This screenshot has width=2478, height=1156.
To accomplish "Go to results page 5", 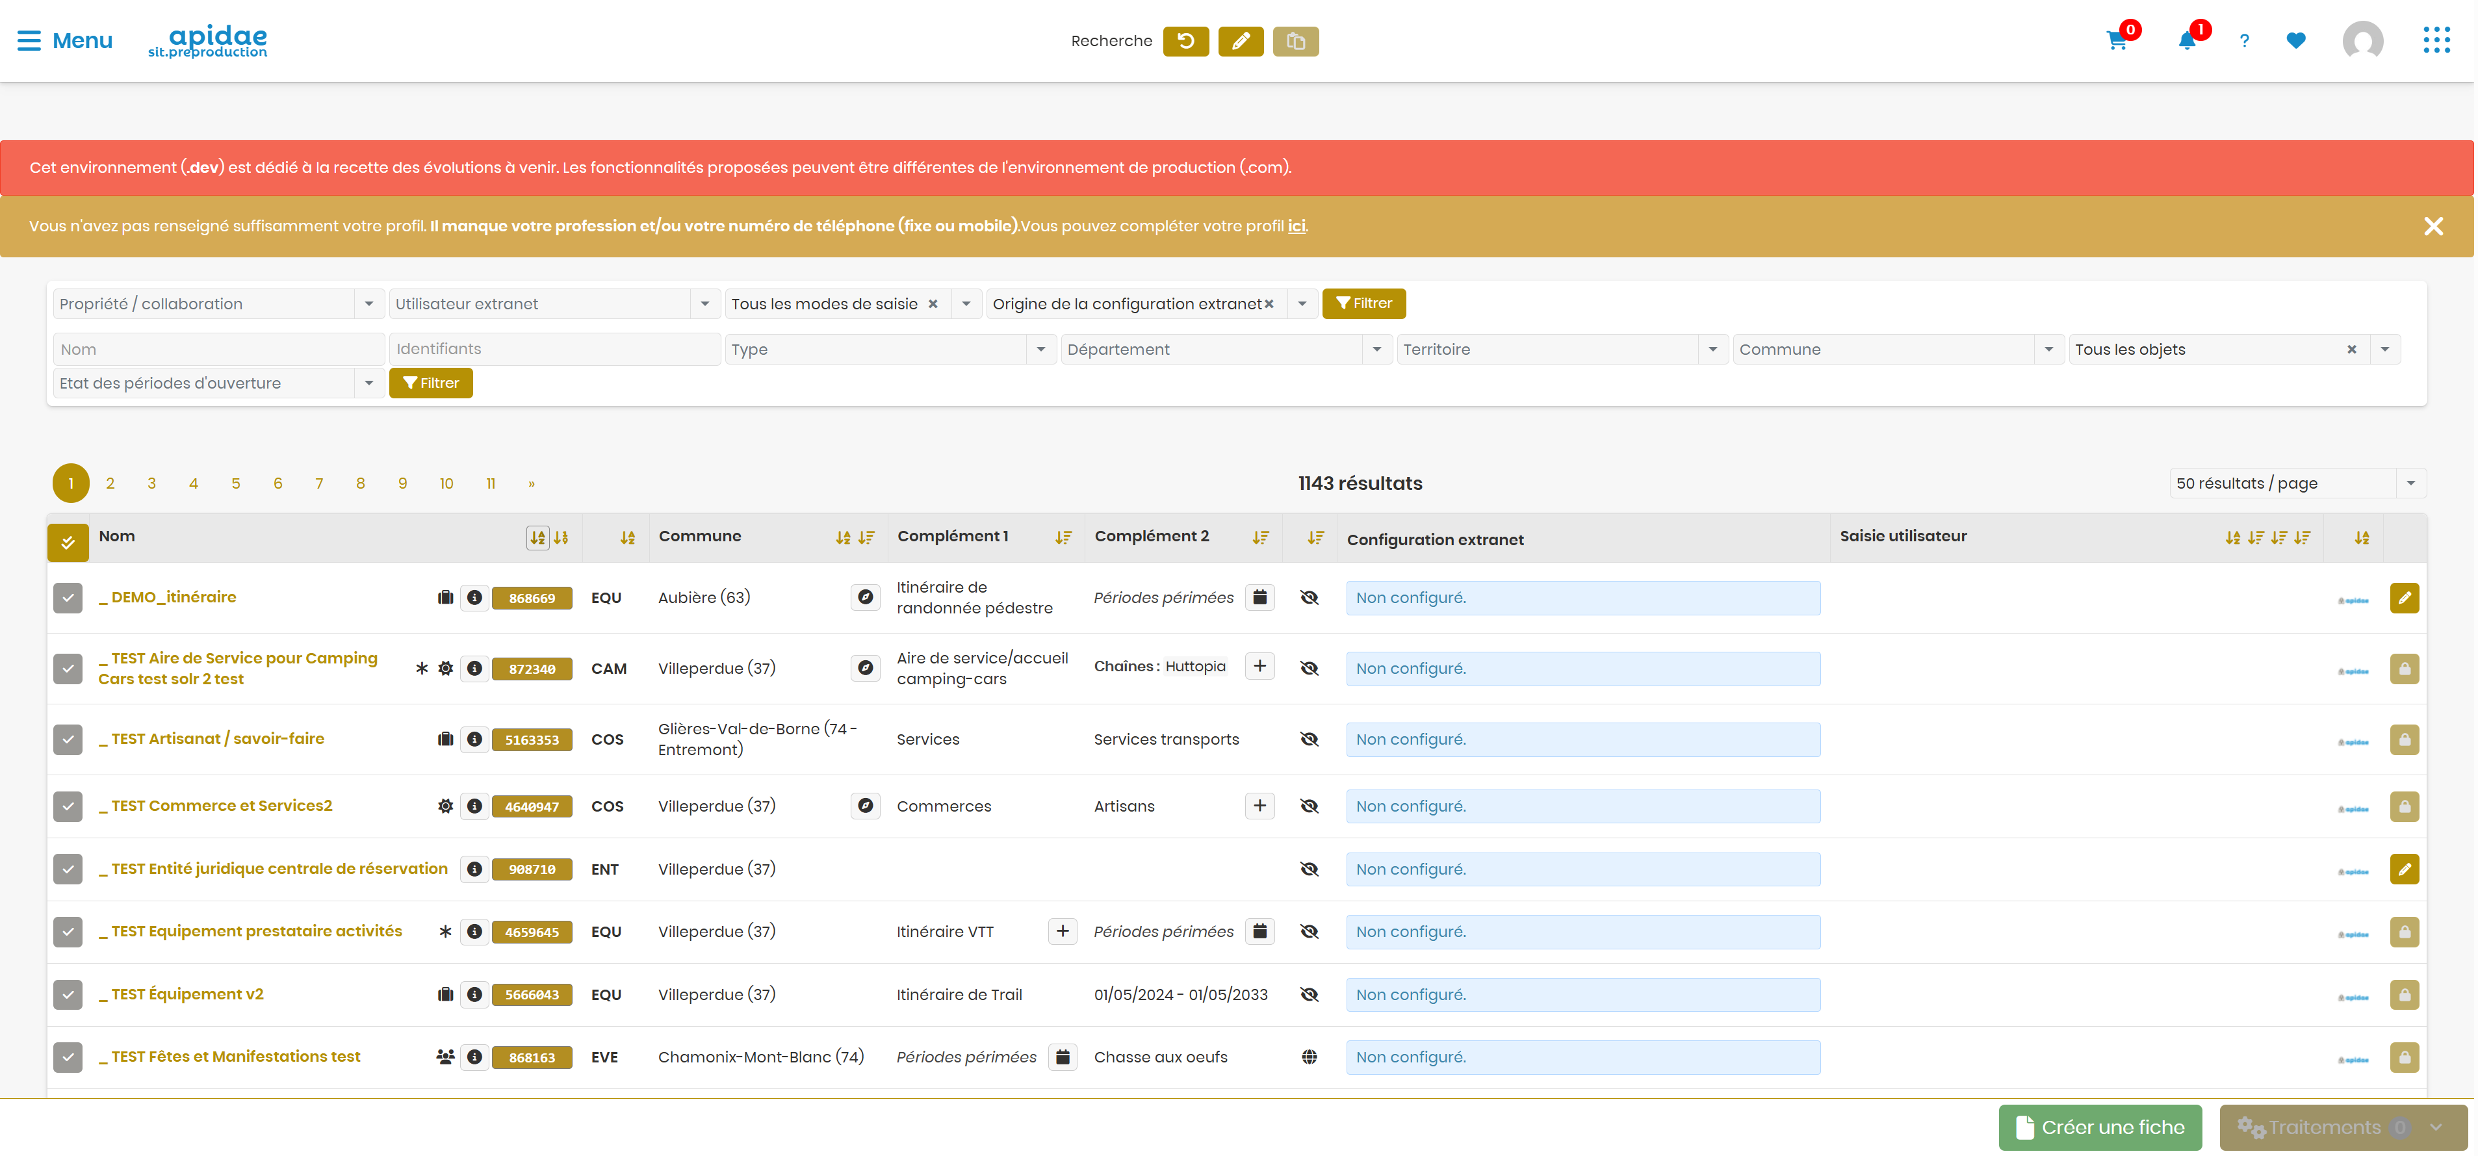I will click(x=236, y=483).
